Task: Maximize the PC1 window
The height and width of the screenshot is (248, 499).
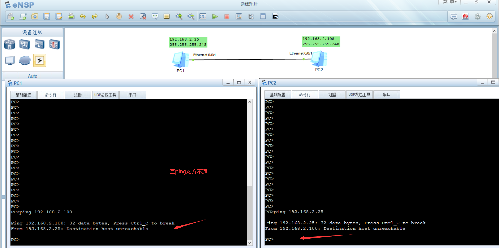Action: [x=239, y=82]
